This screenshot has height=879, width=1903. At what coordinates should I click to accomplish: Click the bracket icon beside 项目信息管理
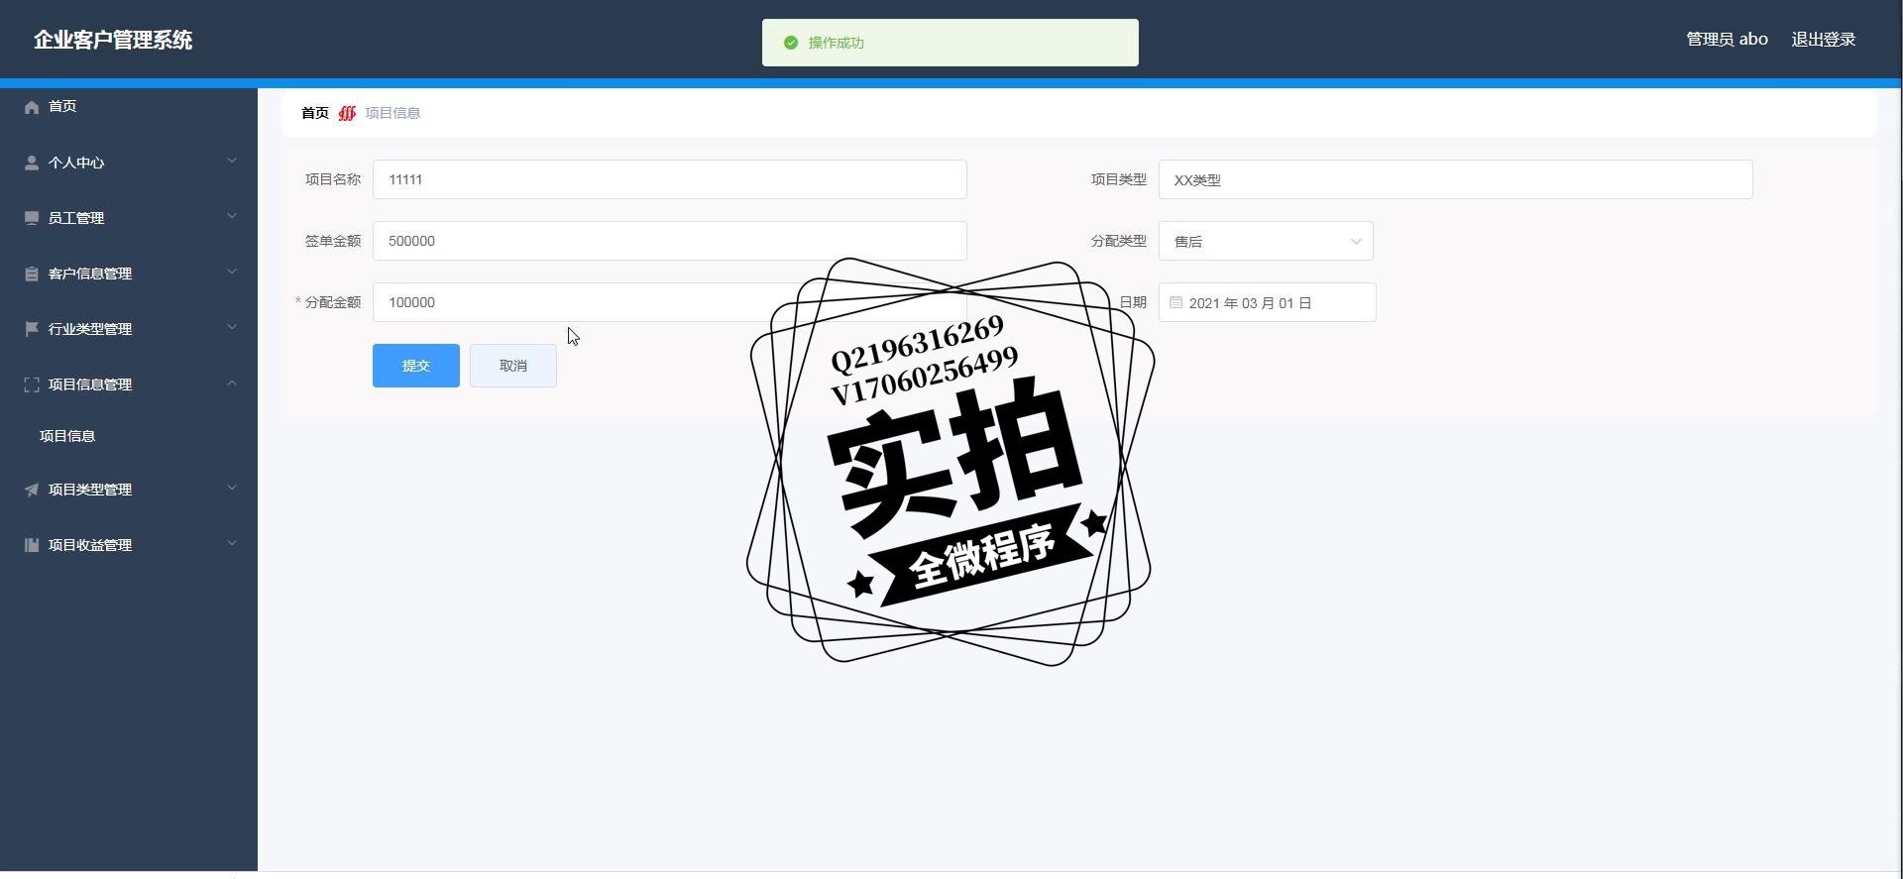32,385
